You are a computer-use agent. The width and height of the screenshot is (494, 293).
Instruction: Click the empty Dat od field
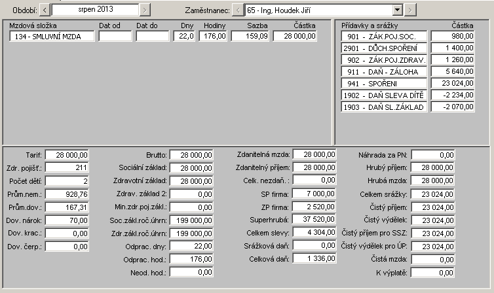point(115,36)
